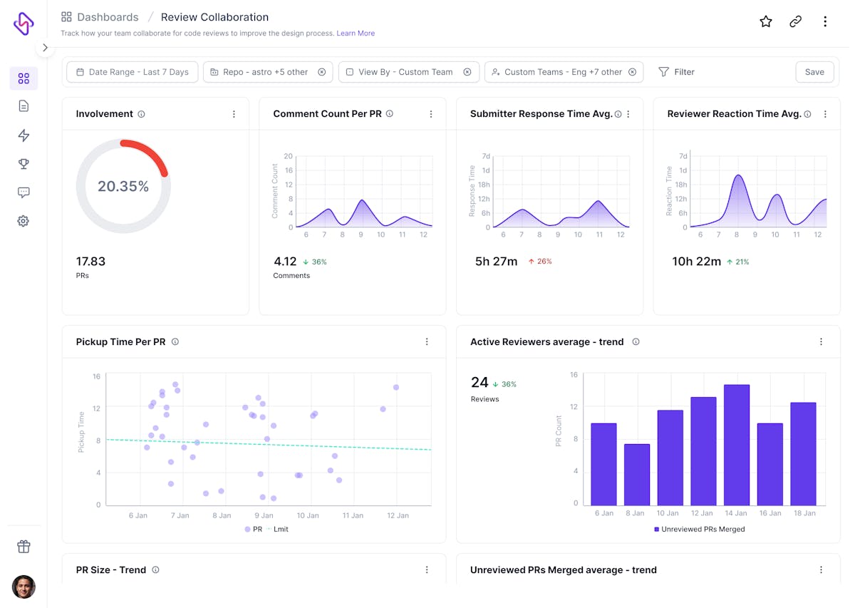Click the Learn More link

point(356,33)
